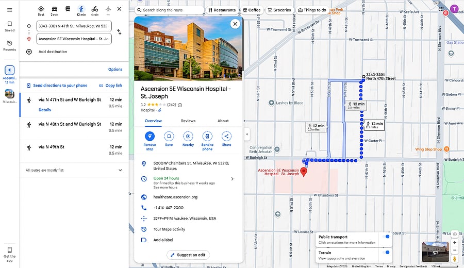Viewport: 464px width, 268px height.
Task: Reverse starting point and destination
Action: [119, 32]
